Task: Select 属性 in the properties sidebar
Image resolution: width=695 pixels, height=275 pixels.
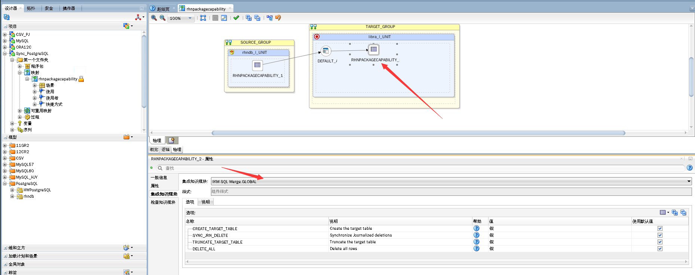Action: pos(155,186)
